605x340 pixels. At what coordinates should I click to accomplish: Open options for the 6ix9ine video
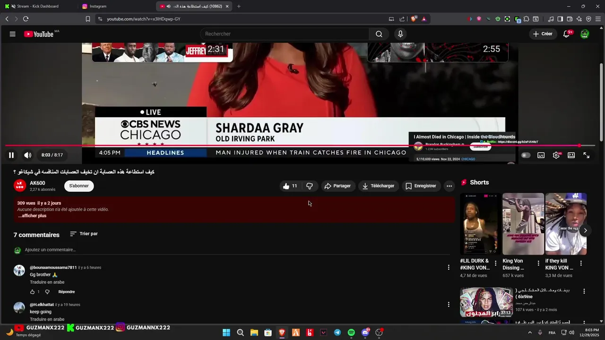pyautogui.click(x=584, y=291)
